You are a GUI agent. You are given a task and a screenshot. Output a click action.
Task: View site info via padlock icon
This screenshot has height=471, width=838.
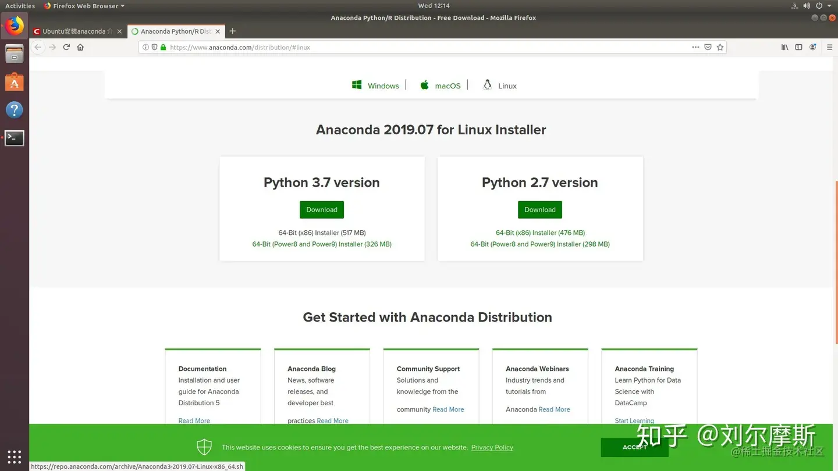(x=163, y=47)
